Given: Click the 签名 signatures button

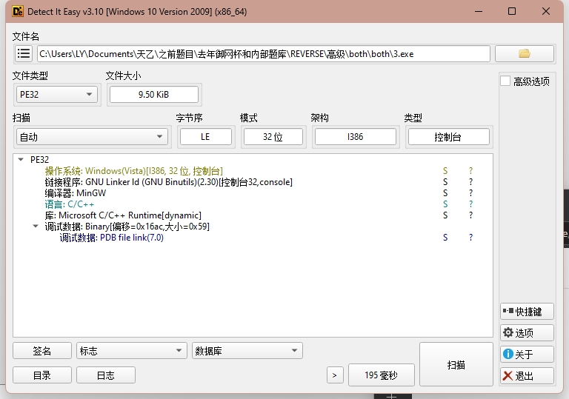Looking at the screenshot, I should click(42, 351).
